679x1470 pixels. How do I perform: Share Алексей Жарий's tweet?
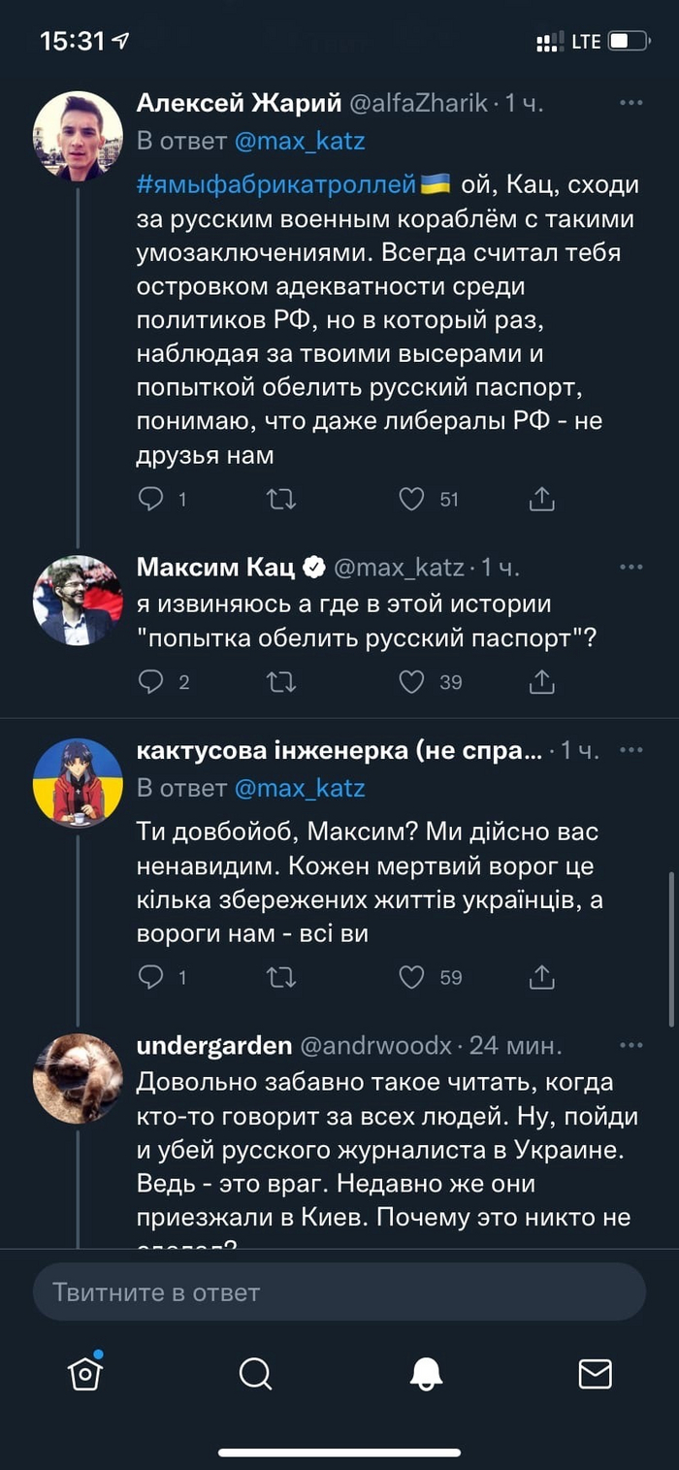(x=541, y=499)
